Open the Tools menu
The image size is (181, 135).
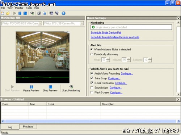(29, 8)
